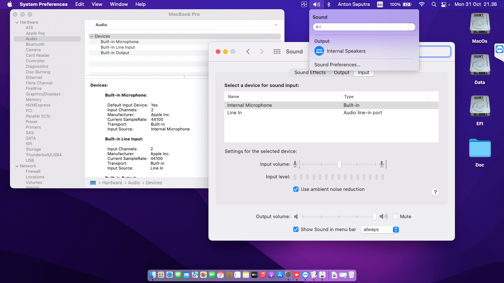
Task: Open Control Center from menu bar
Action: pos(444,4)
